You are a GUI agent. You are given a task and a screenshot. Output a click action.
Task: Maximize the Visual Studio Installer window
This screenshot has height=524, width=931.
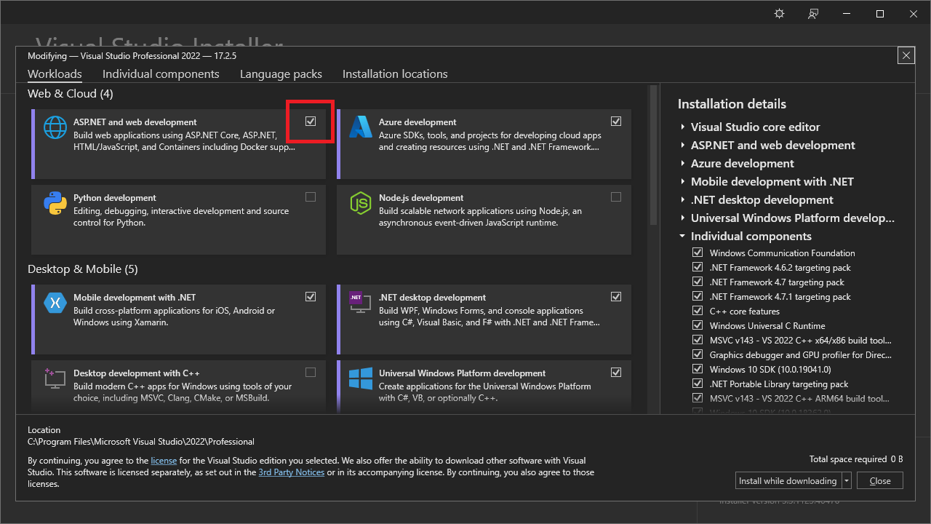(880, 14)
